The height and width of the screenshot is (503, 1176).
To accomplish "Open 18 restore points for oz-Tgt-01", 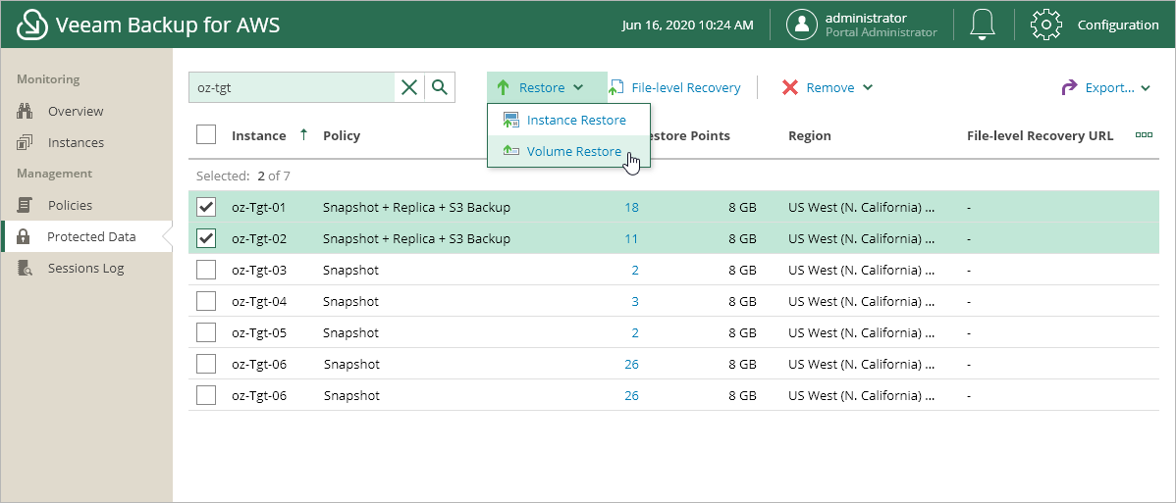I will [631, 207].
